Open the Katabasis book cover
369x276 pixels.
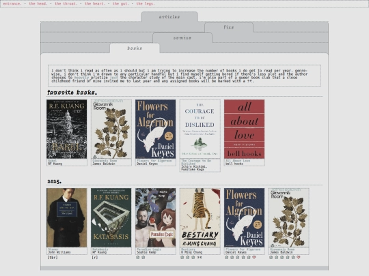tap(111, 217)
